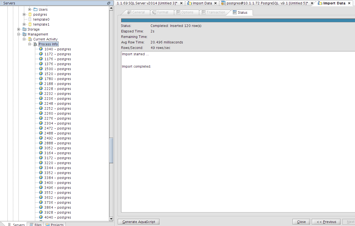The height and width of the screenshot is (226, 355).
Task: Click the Close button in the import wizard
Action: [x=301, y=222]
